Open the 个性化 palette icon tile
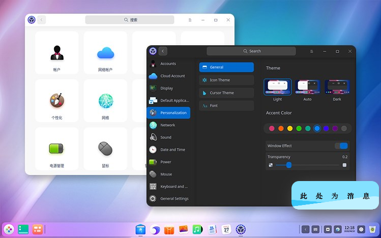The width and height of the screenshot is (381, 238). tap(56, 102)
